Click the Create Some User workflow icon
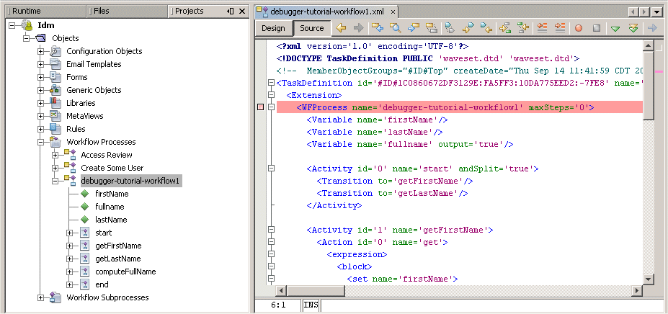Viewport: 668px width, 314px height. tap(70, 167)
